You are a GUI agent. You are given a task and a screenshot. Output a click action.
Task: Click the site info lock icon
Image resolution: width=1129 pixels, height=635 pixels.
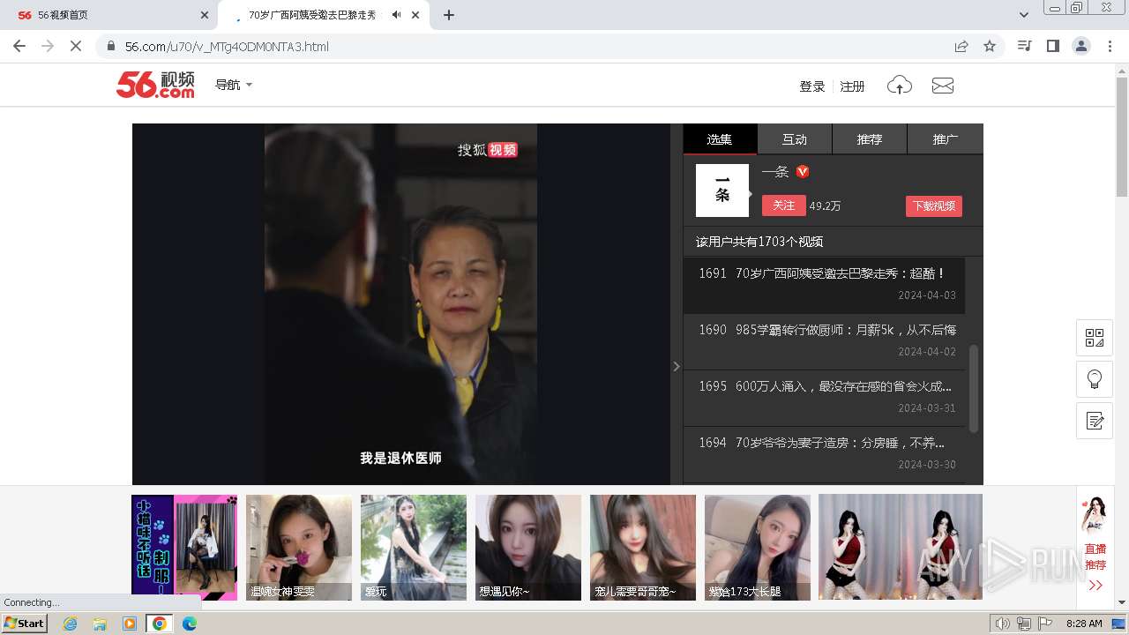pyautogui.click(x=110, y=47)
